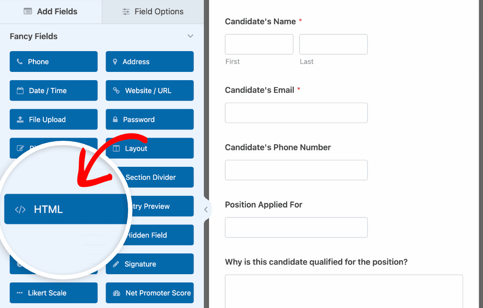Viewport: 483px width, 308px height.
Task: Select the calendar icon on Date / Time
Action: (20, 91)
